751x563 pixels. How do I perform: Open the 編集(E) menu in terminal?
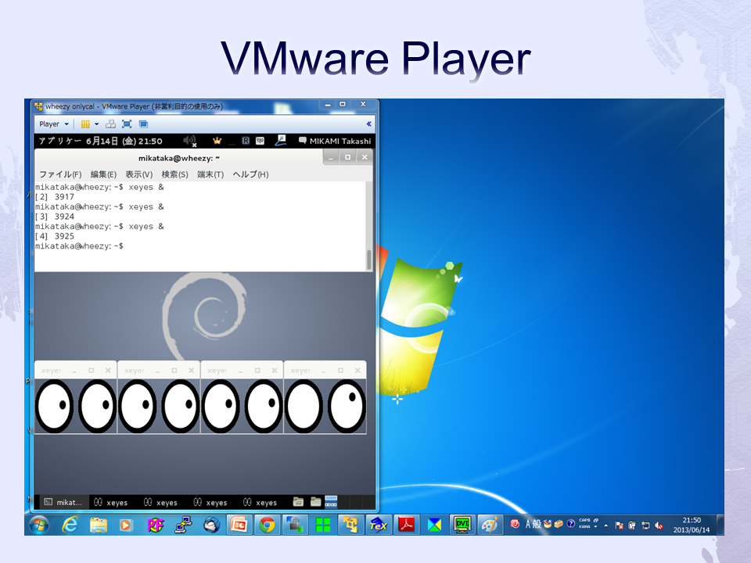103,174
